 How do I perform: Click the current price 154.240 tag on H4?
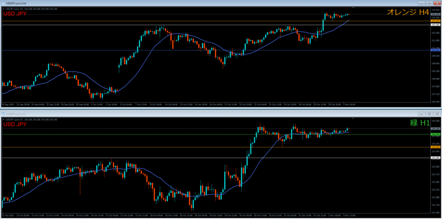(x=436, y=14)
